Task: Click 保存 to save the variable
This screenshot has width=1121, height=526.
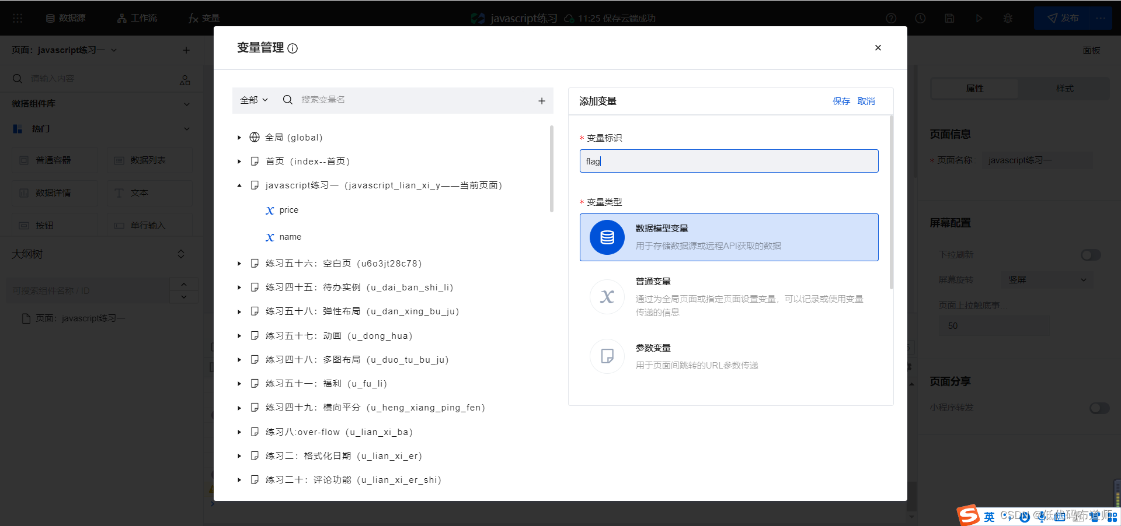Action: pos(841,101)
